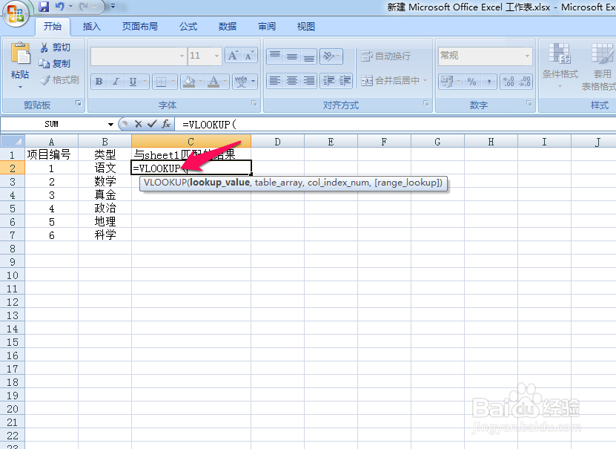Decrease indent
The height and width of the screenshot is (449, 616).
(x=328, y=81)
